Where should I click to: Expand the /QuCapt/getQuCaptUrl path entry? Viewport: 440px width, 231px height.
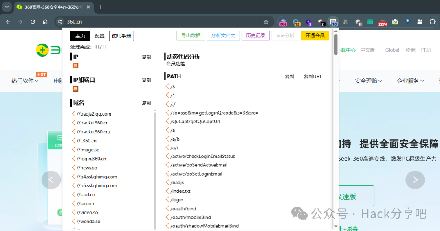click(x=167, y=121)
